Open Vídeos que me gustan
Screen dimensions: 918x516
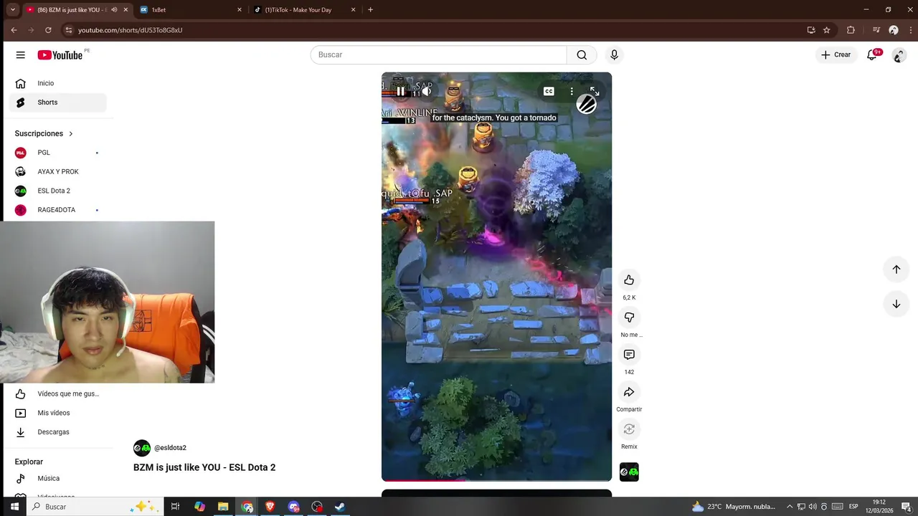58,393
